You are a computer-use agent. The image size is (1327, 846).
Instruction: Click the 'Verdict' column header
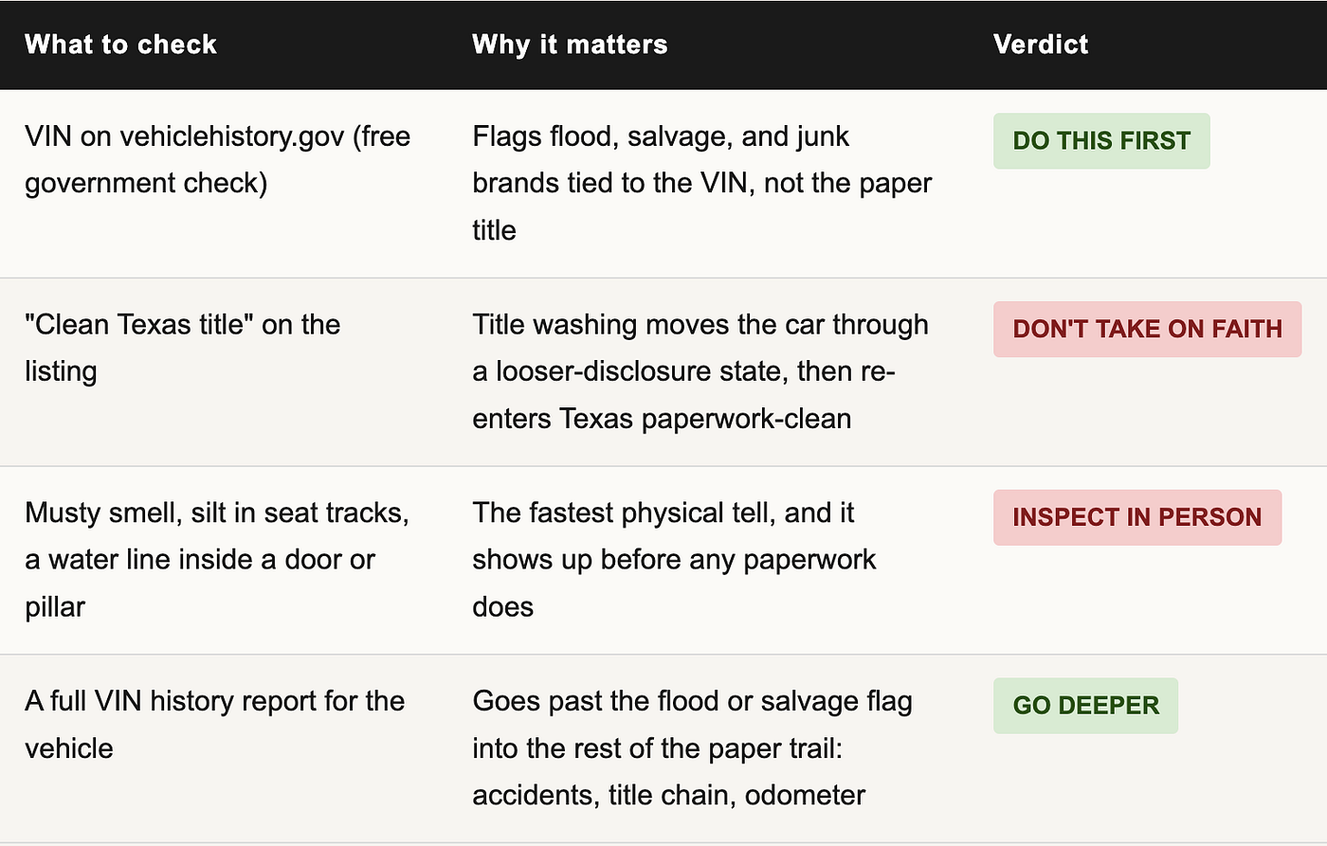pyautogui.click(x=1041, y=45)
